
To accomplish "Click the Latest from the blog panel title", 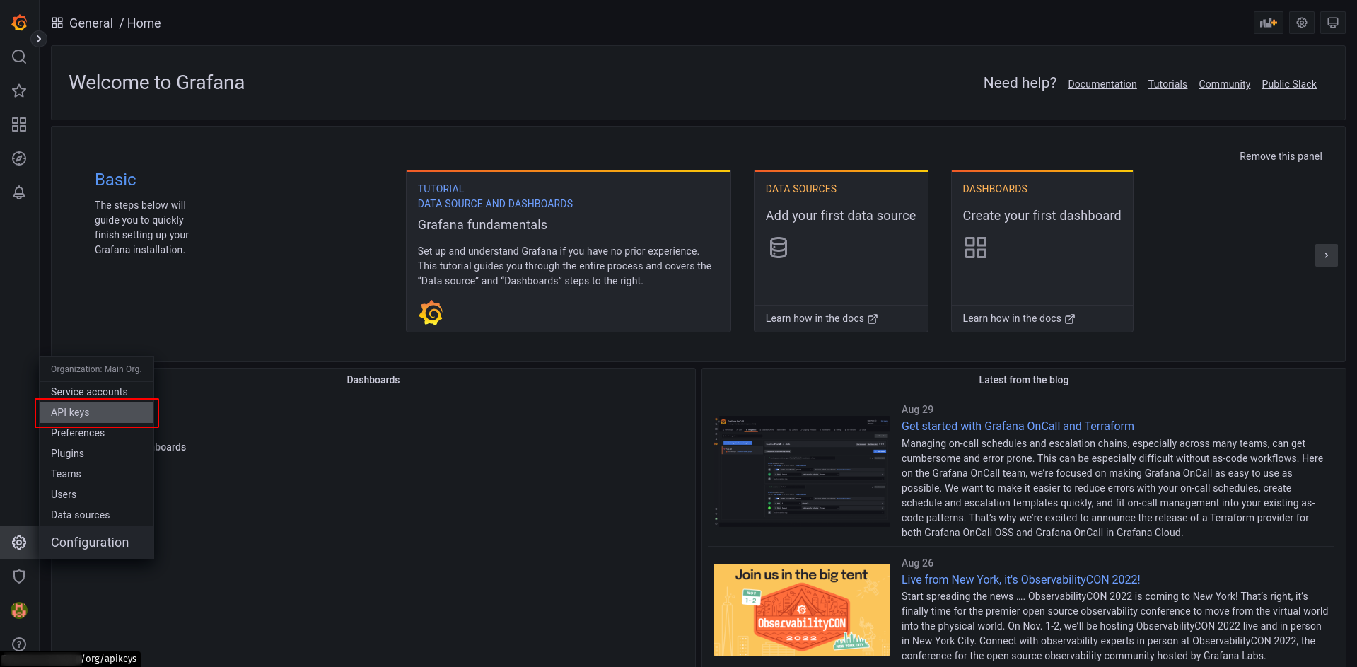I will click(x=1023, y=380).
